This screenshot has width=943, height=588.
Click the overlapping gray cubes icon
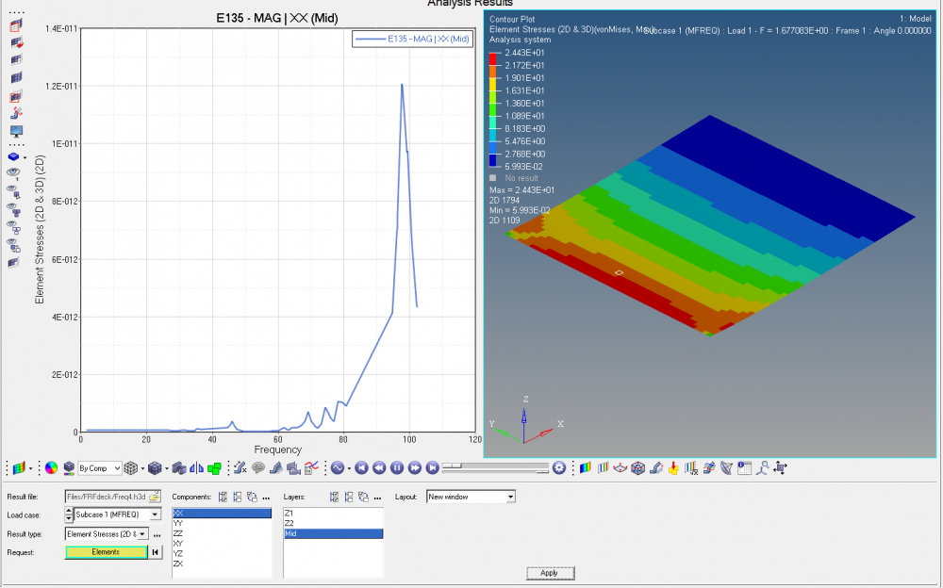click(178, 467)
